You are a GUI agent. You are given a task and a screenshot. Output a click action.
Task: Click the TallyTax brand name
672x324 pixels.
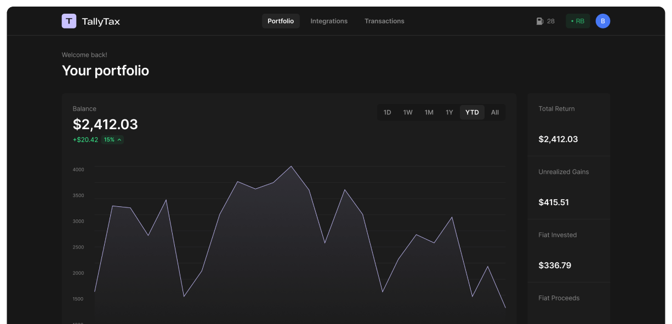pos(101,21)
